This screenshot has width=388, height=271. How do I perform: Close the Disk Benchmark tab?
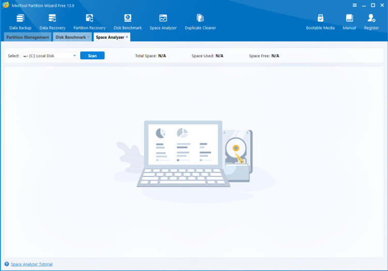point(88,37)
